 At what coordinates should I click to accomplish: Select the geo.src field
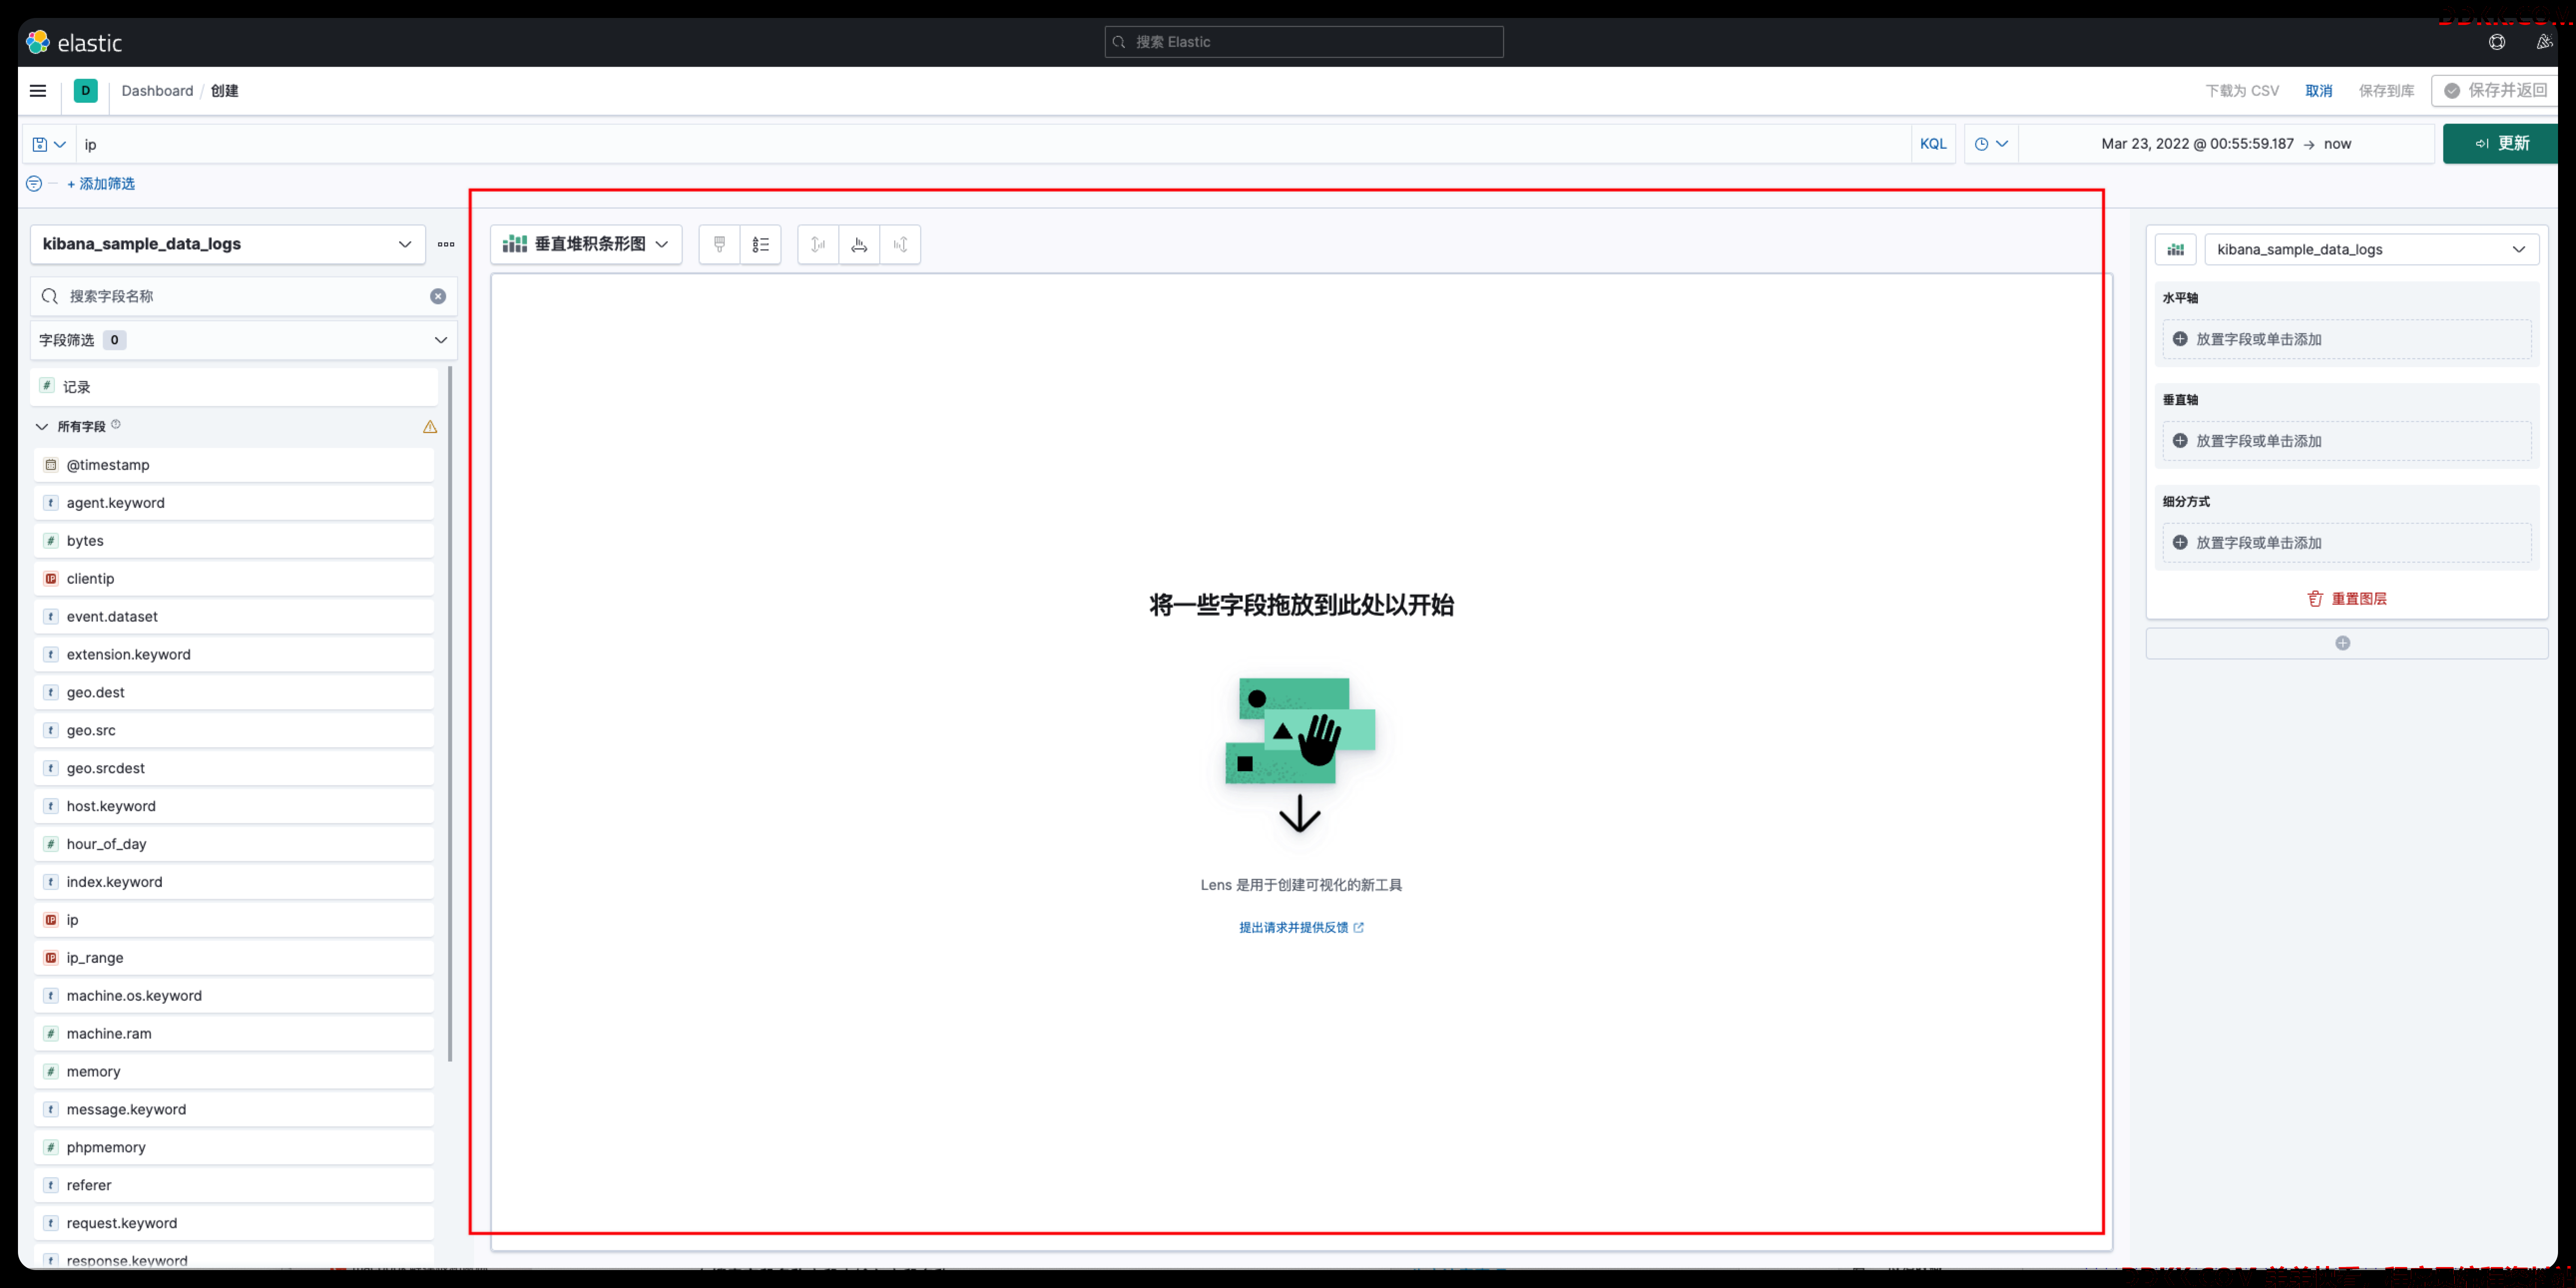tap(234, 731)
